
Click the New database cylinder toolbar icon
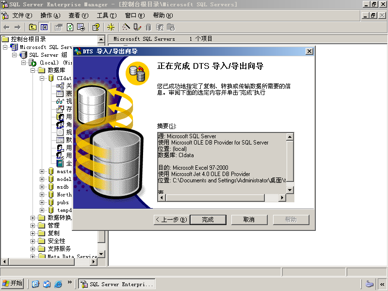[148, 27]
